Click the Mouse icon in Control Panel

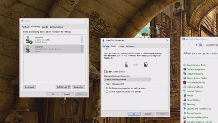(x=185, y=96)
